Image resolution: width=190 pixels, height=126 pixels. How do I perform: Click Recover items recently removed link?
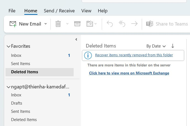(134, 55)
